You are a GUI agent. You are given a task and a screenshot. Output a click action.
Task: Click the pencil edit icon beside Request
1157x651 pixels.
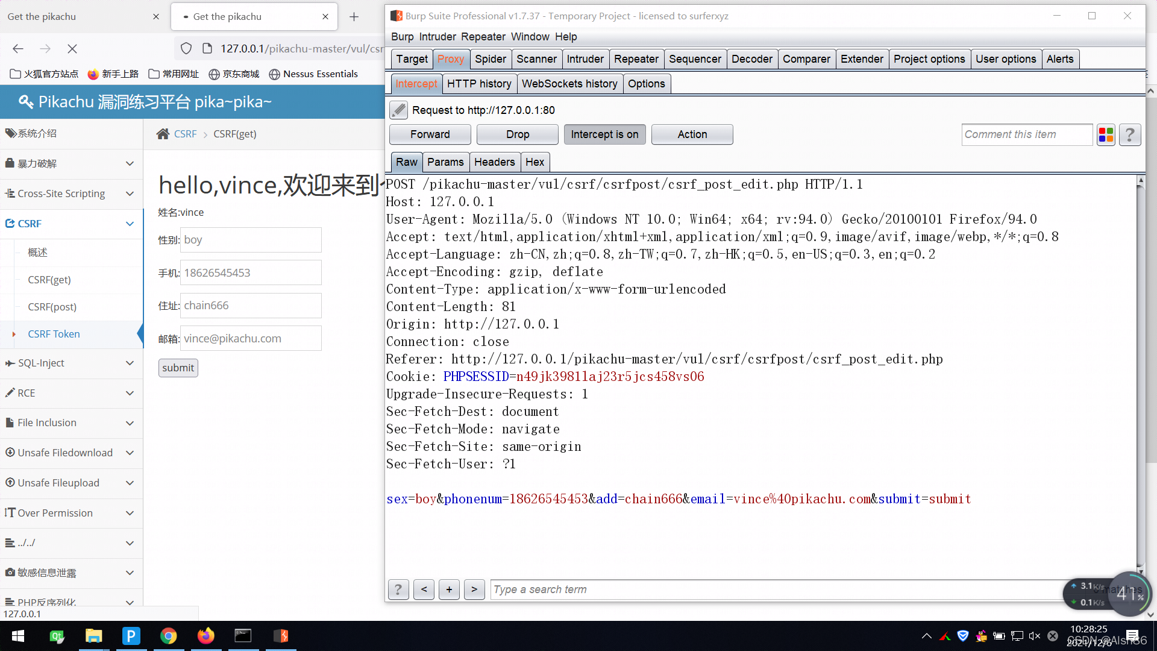click(398, 110)
